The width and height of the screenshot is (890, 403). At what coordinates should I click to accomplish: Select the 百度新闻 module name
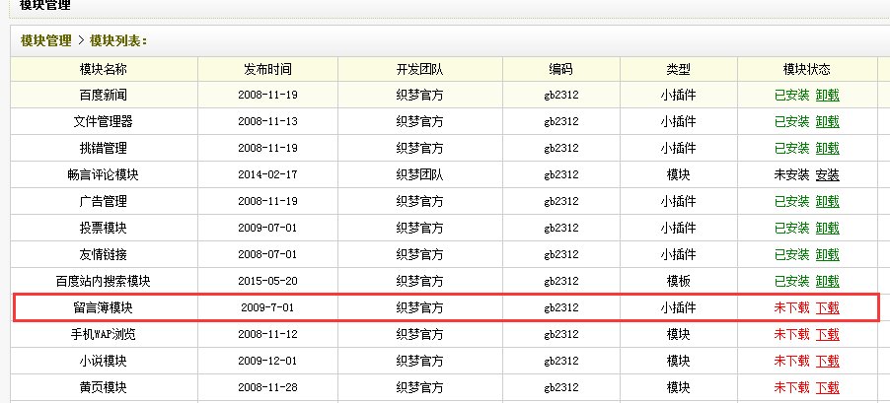tap(103, 96)
